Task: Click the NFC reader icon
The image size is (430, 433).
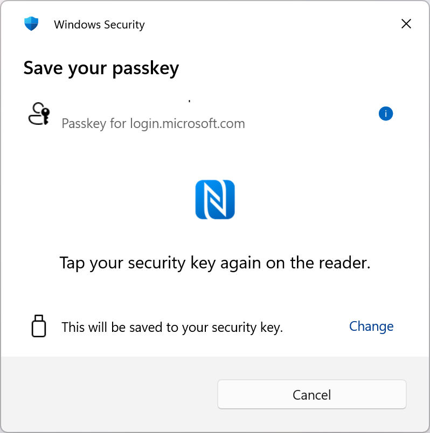Action: click(x=215, y=200)
